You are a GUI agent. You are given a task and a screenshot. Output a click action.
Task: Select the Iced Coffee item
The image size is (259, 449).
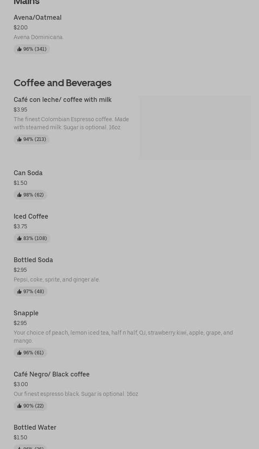coord(31,216)
